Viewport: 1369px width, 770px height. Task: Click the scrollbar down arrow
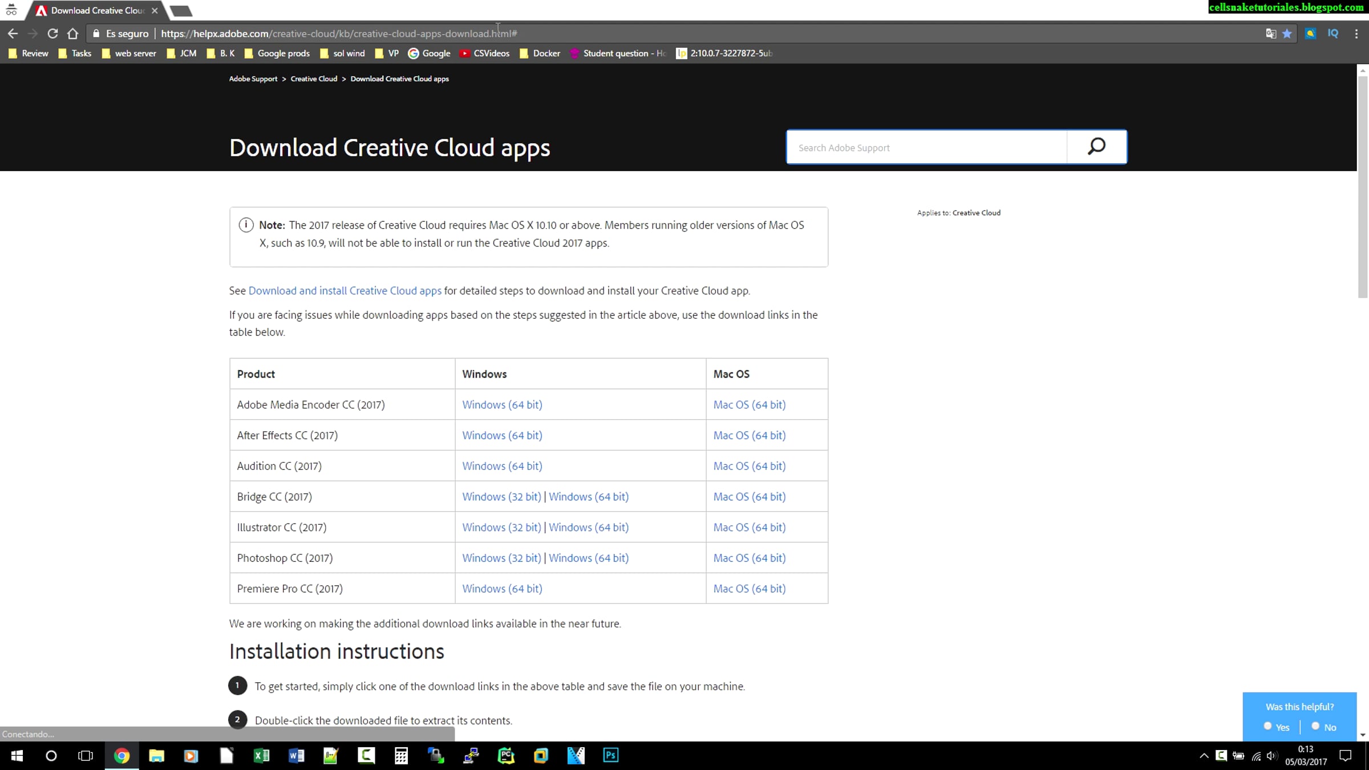[x=1362, y=735]
